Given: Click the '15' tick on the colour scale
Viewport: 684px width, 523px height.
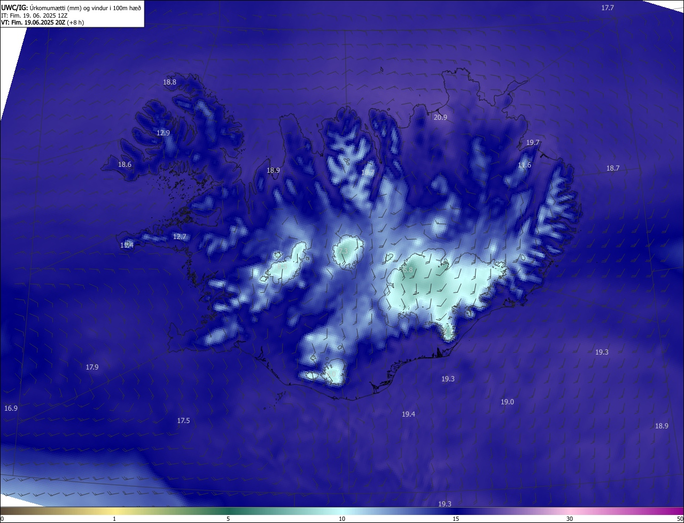Looking at the screenshot, I should click(x=456, y=519).
